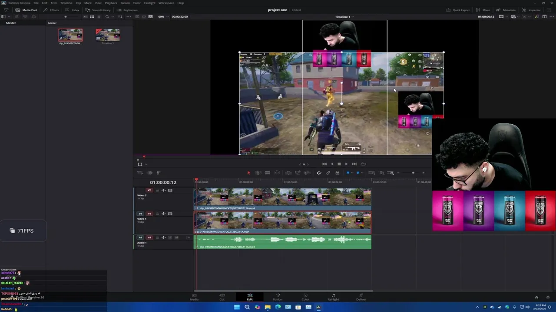This screenshot has width=556, height=312.
Task: Open the Fusion menu in menu bar
Action: click(125, 3)
